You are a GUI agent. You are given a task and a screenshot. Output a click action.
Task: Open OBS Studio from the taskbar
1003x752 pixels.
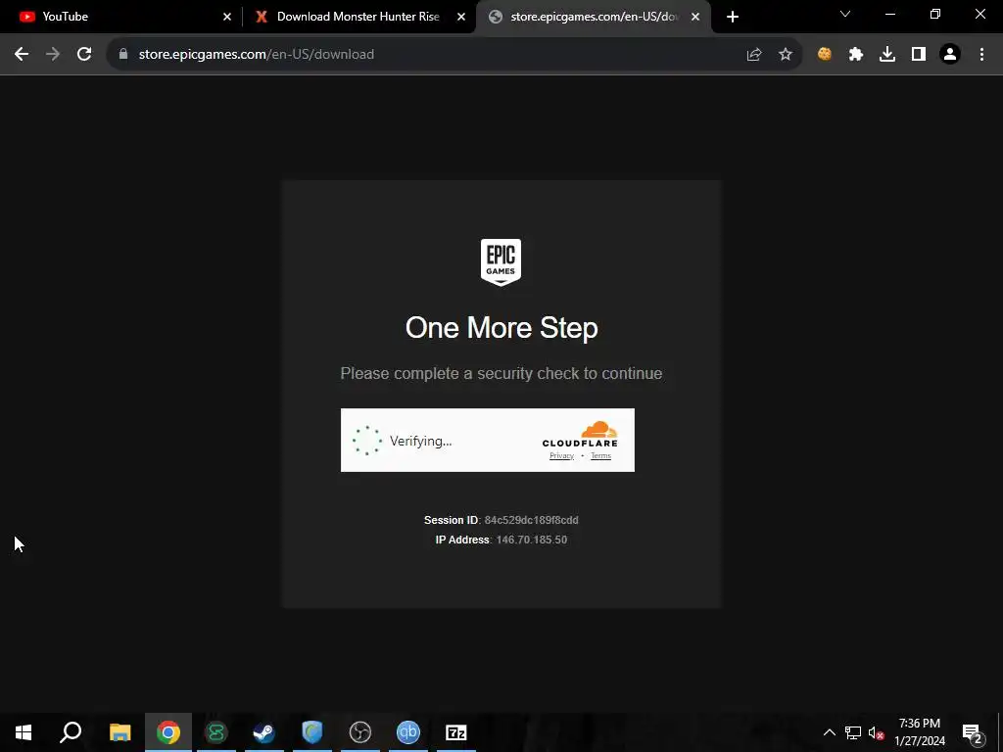(x=360, y=732)
